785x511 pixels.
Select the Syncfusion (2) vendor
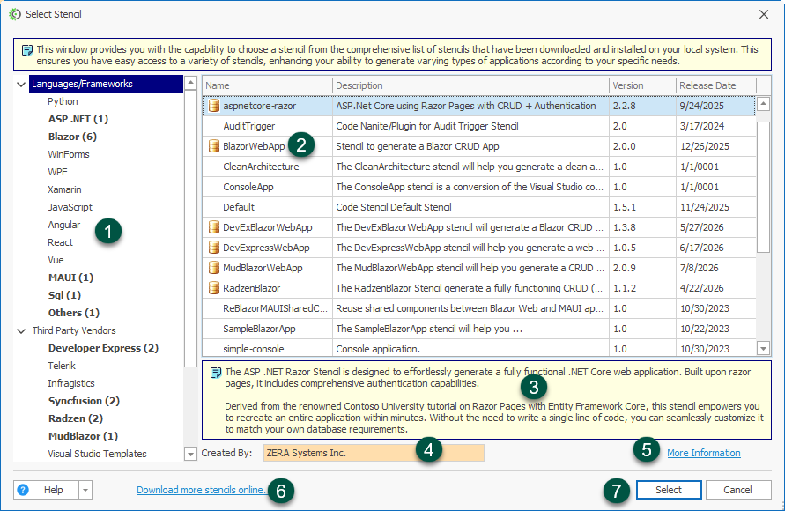tap(84, 401)
